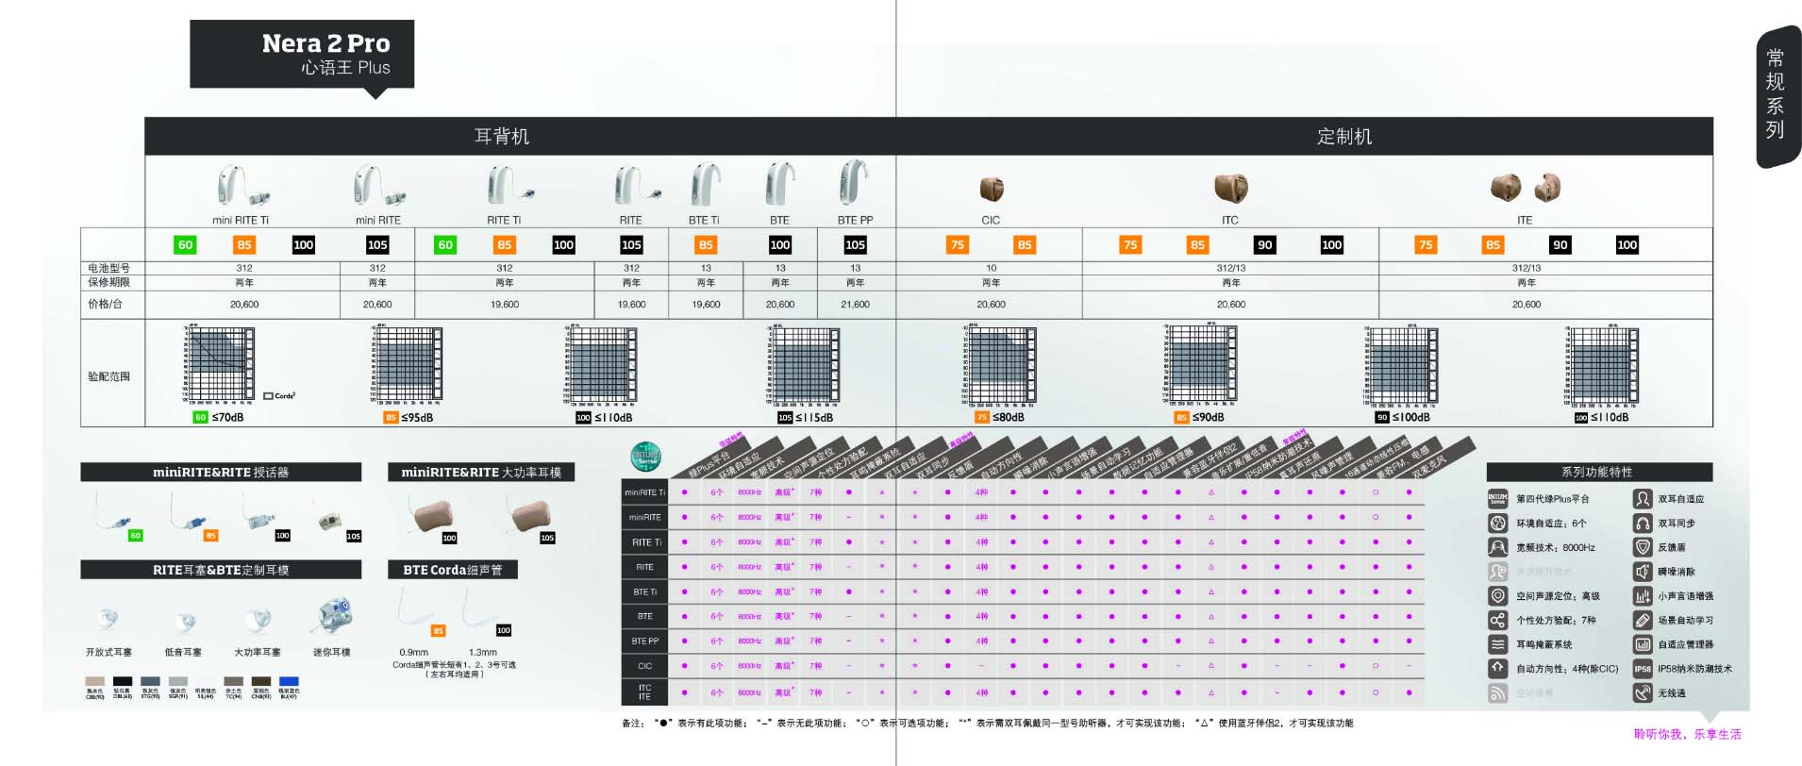
Task: Select the ITE hearing aid pair image
Action: coord(1525,187)
